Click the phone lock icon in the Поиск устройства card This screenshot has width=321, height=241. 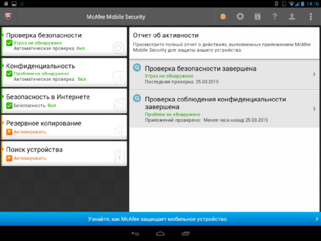119,157
